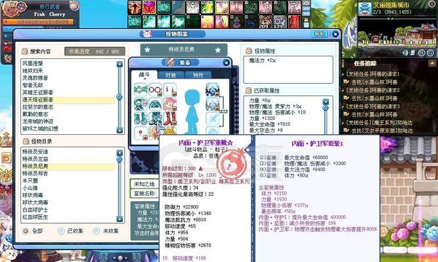The height and width of the screenshot is (262, 438).
Task: Click the red demon face skill icon
Action: [149, 7]
